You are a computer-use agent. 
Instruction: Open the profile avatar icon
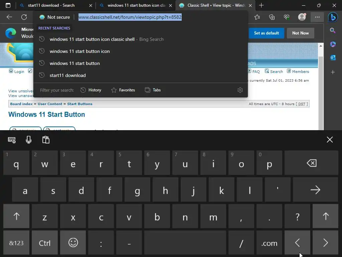click(302, 17)
